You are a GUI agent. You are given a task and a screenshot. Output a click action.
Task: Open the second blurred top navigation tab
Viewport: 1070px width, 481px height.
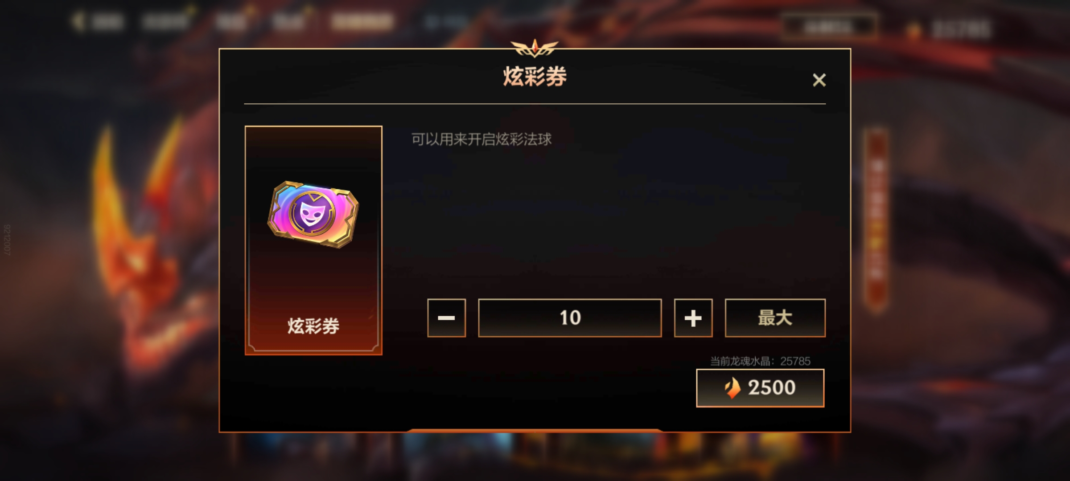coord(166,21)
